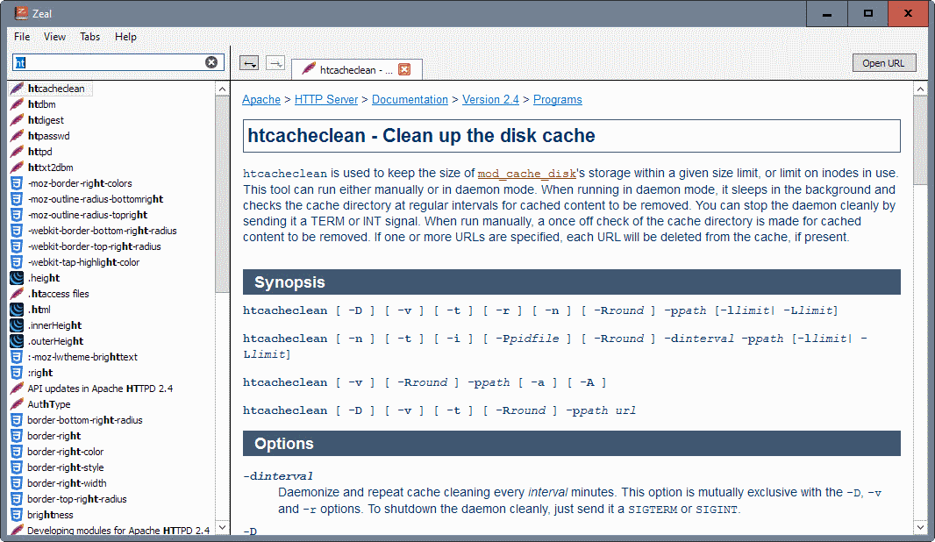The height and width of the screenshot is (542, 935).
Task: Click the CSS icon beside border-right-color
Action: pyautogui.click(x=17, y=452)
